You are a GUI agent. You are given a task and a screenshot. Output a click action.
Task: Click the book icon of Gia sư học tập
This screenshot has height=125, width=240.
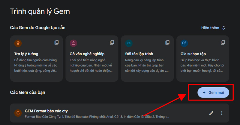[x=184, y=43]
